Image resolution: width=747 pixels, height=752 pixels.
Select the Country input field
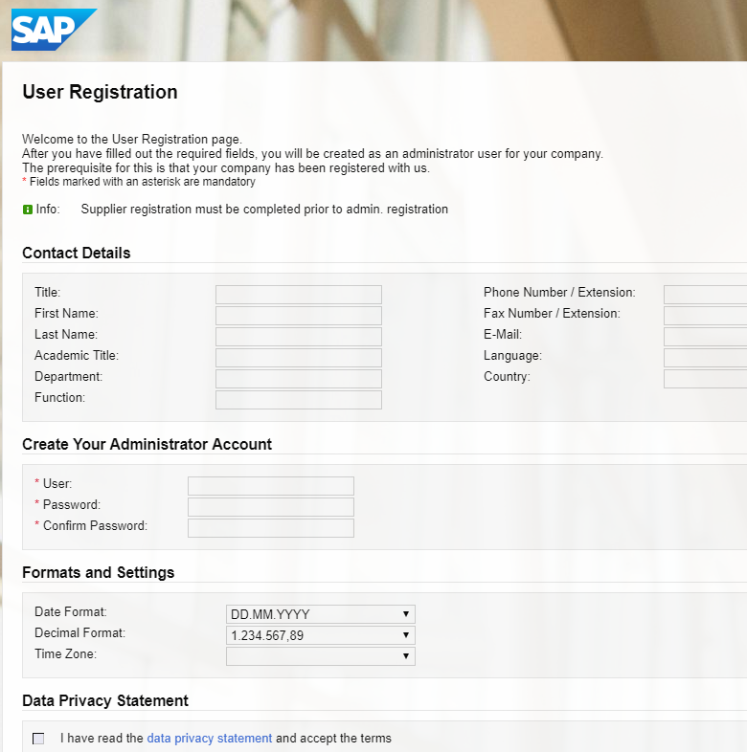[x=705, y=379]
